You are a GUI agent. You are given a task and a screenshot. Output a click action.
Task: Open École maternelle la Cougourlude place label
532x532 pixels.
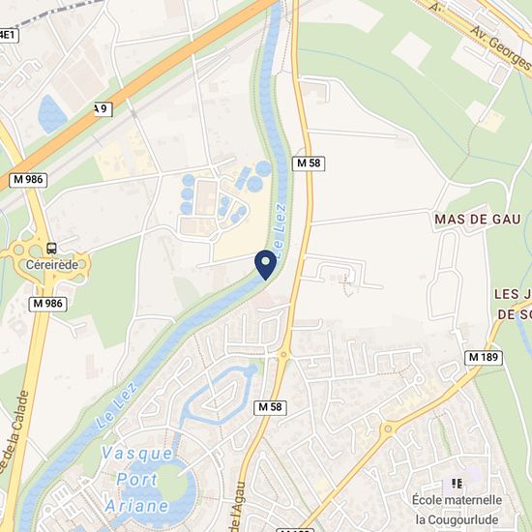point(457,510)
